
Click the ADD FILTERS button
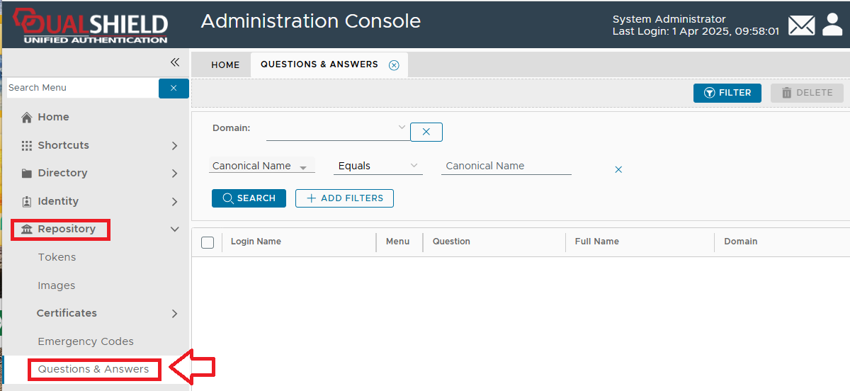coord(344,198)
